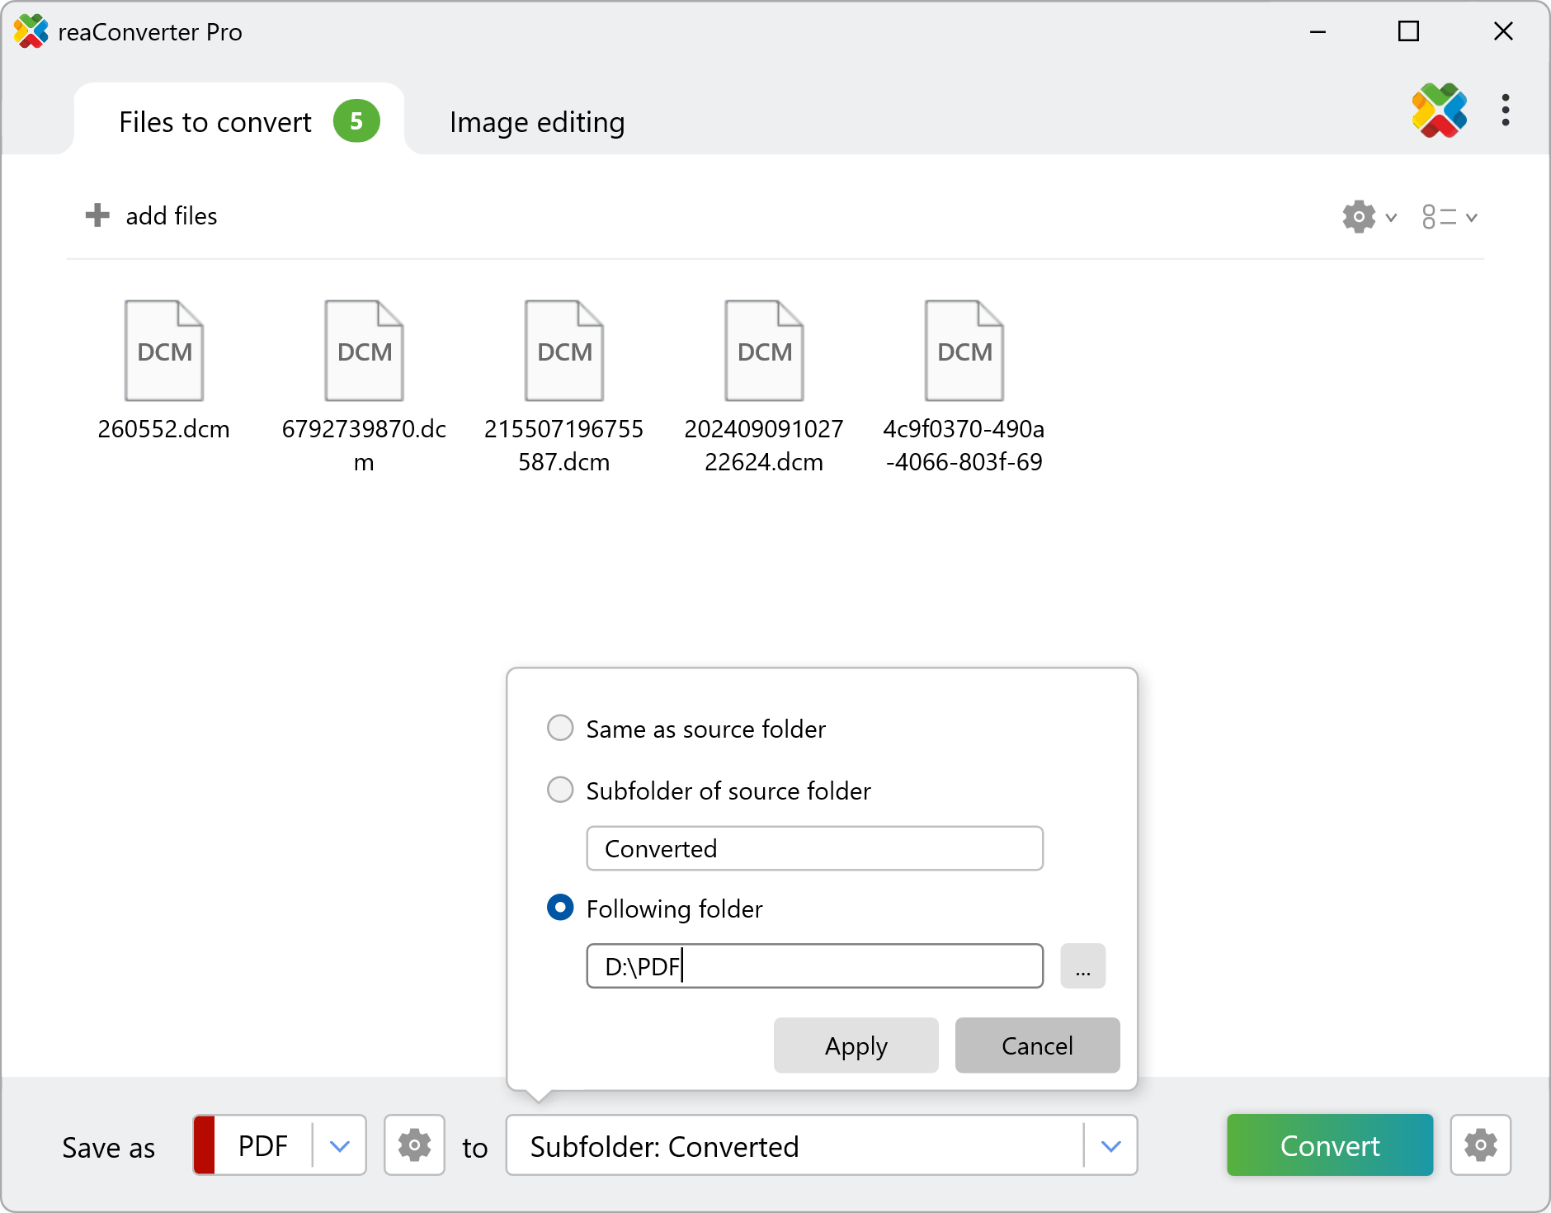The height and width of the screenshot is (1213, 1551).
Task: Choose Subfolder of source folder
Action: [560, 790]
